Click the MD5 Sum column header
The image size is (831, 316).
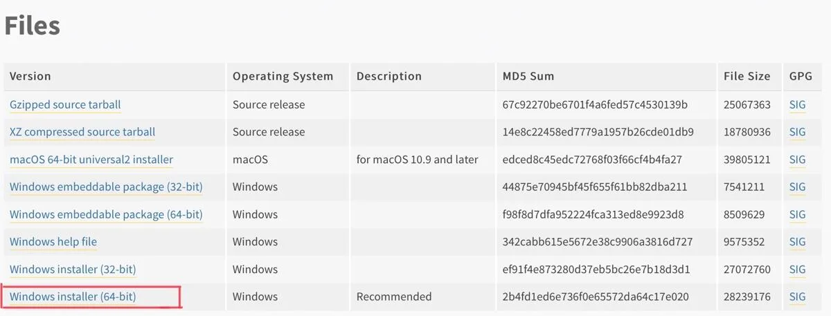[x=528, y=76]
